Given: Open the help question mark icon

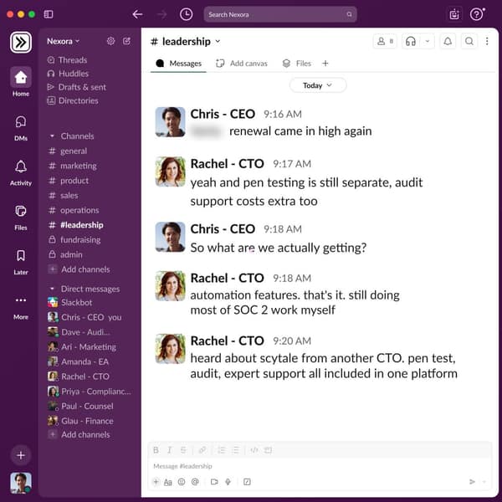Looking at the screenshot, I should (x=477, y=14).
